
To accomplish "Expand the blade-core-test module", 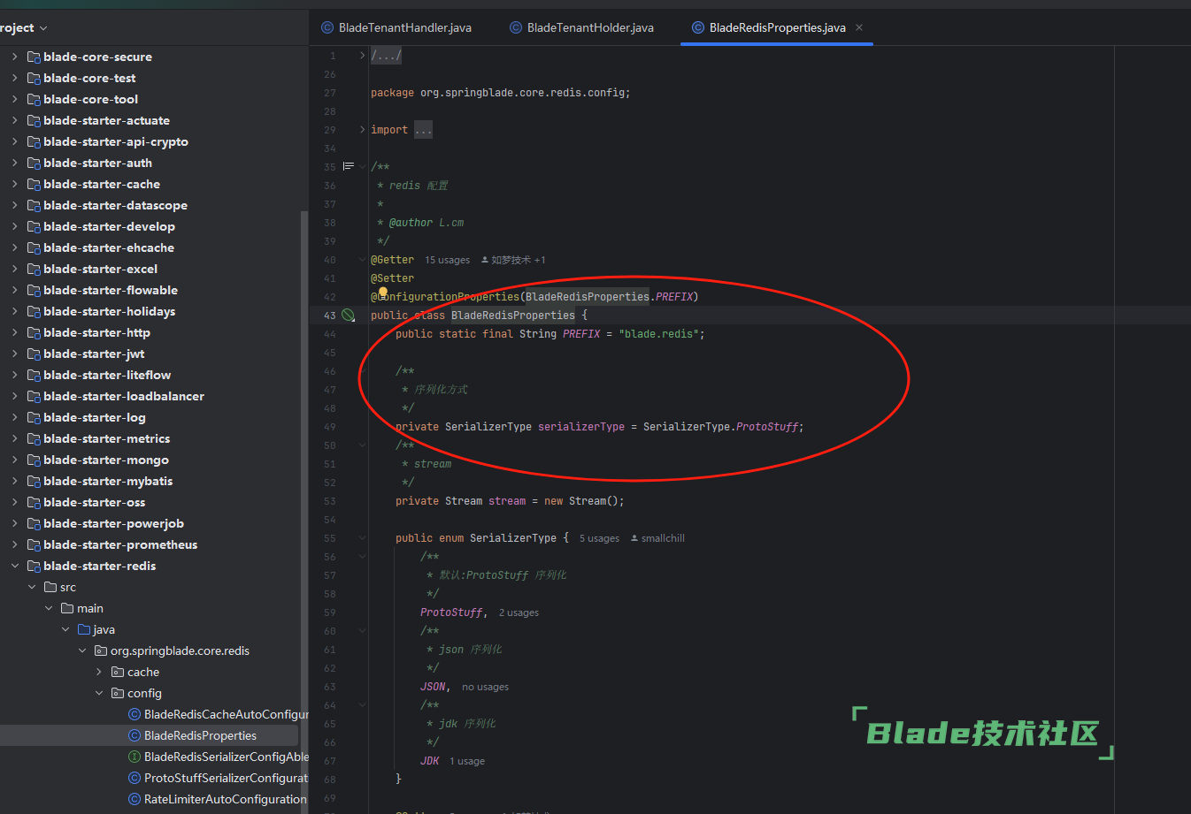I will point(15,78).
